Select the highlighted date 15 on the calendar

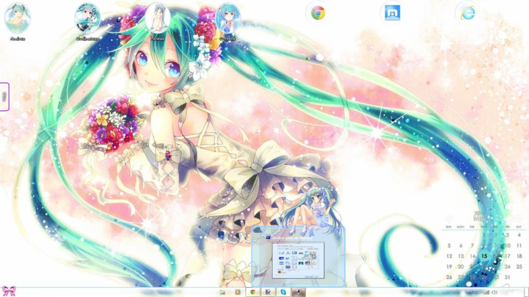(484, 256)
